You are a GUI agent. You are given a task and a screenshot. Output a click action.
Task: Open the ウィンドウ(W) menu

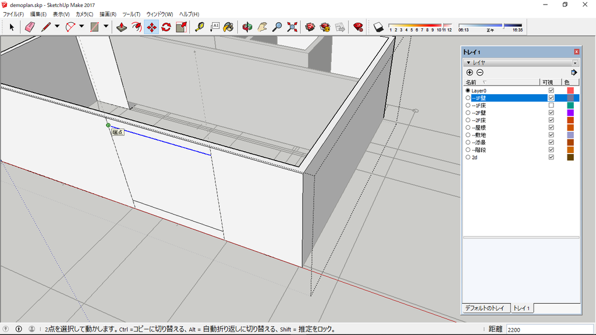(159, 14)
